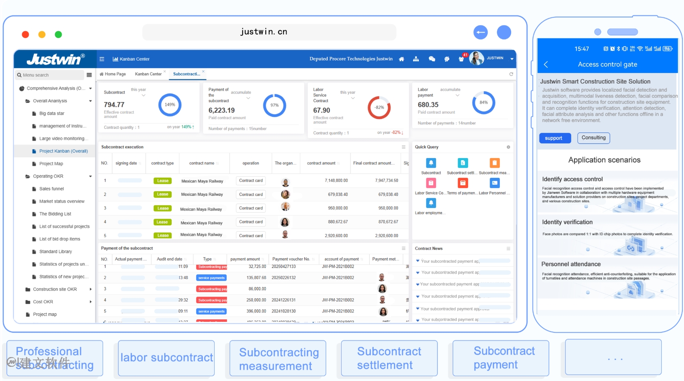Click the 149% subcontract progress ring
The width and height of the screenshot is (684, 381).
point(170,105)
